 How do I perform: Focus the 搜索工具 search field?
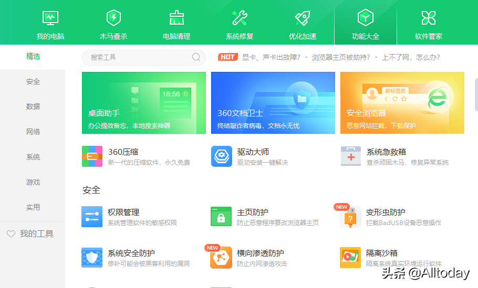144,57
